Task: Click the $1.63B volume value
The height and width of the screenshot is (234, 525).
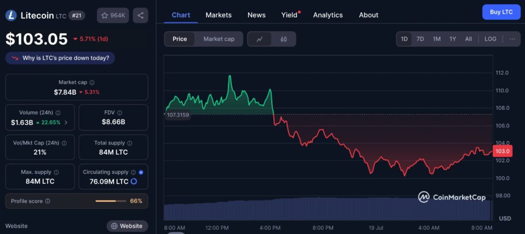Action: (22, 123)
